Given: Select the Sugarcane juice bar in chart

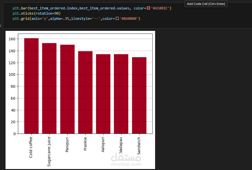Looking at the screenshot, I should [49, 88].
